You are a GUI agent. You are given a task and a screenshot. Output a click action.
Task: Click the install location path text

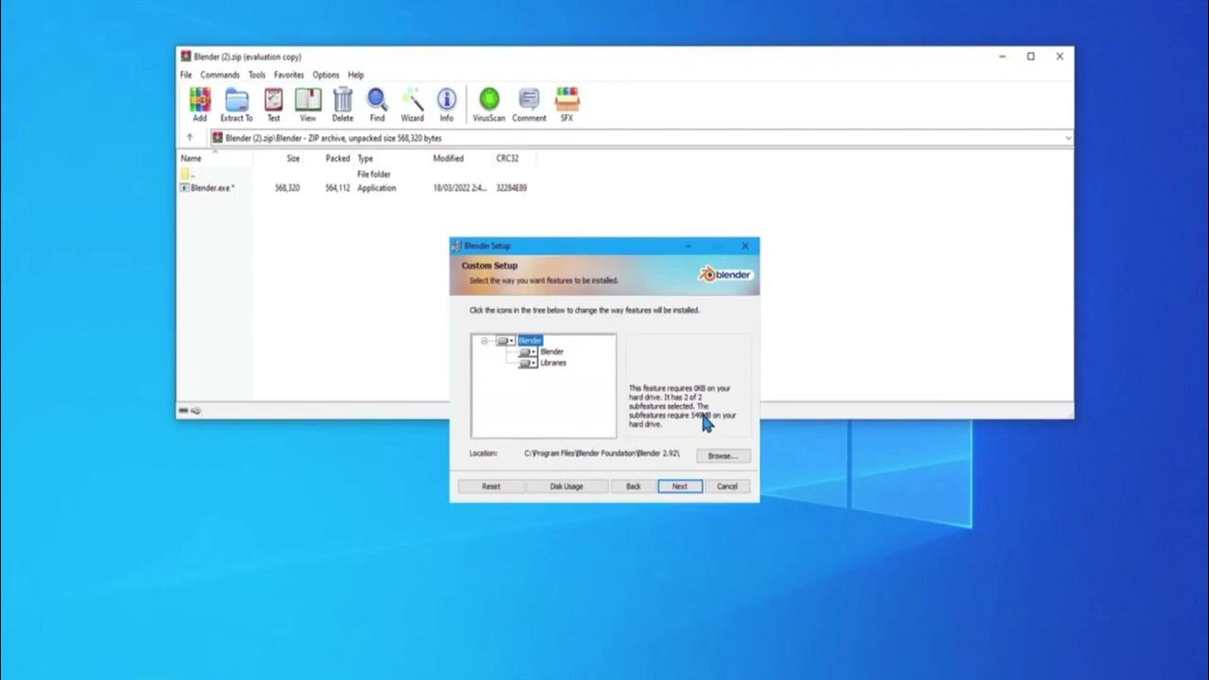602,453
